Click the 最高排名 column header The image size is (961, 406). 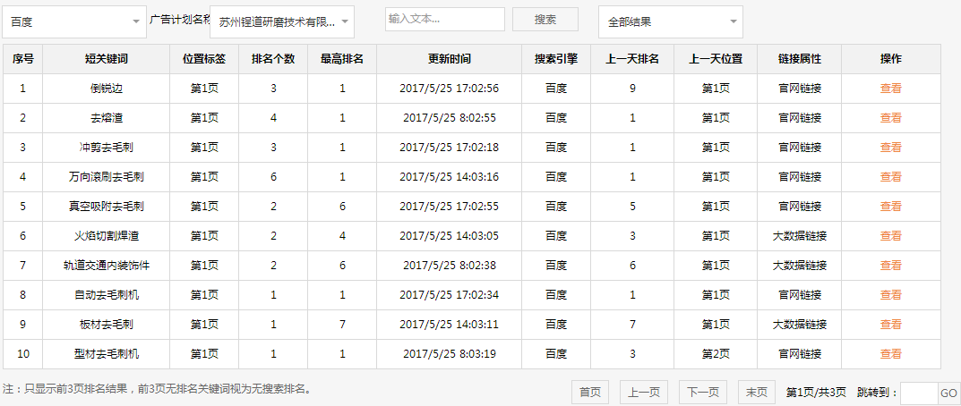tap(342, 59)
